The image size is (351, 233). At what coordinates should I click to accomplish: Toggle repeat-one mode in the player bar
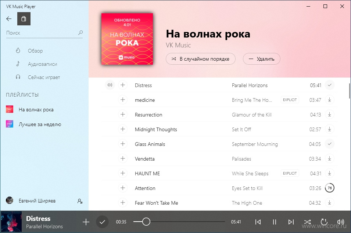tap(324, 222)
